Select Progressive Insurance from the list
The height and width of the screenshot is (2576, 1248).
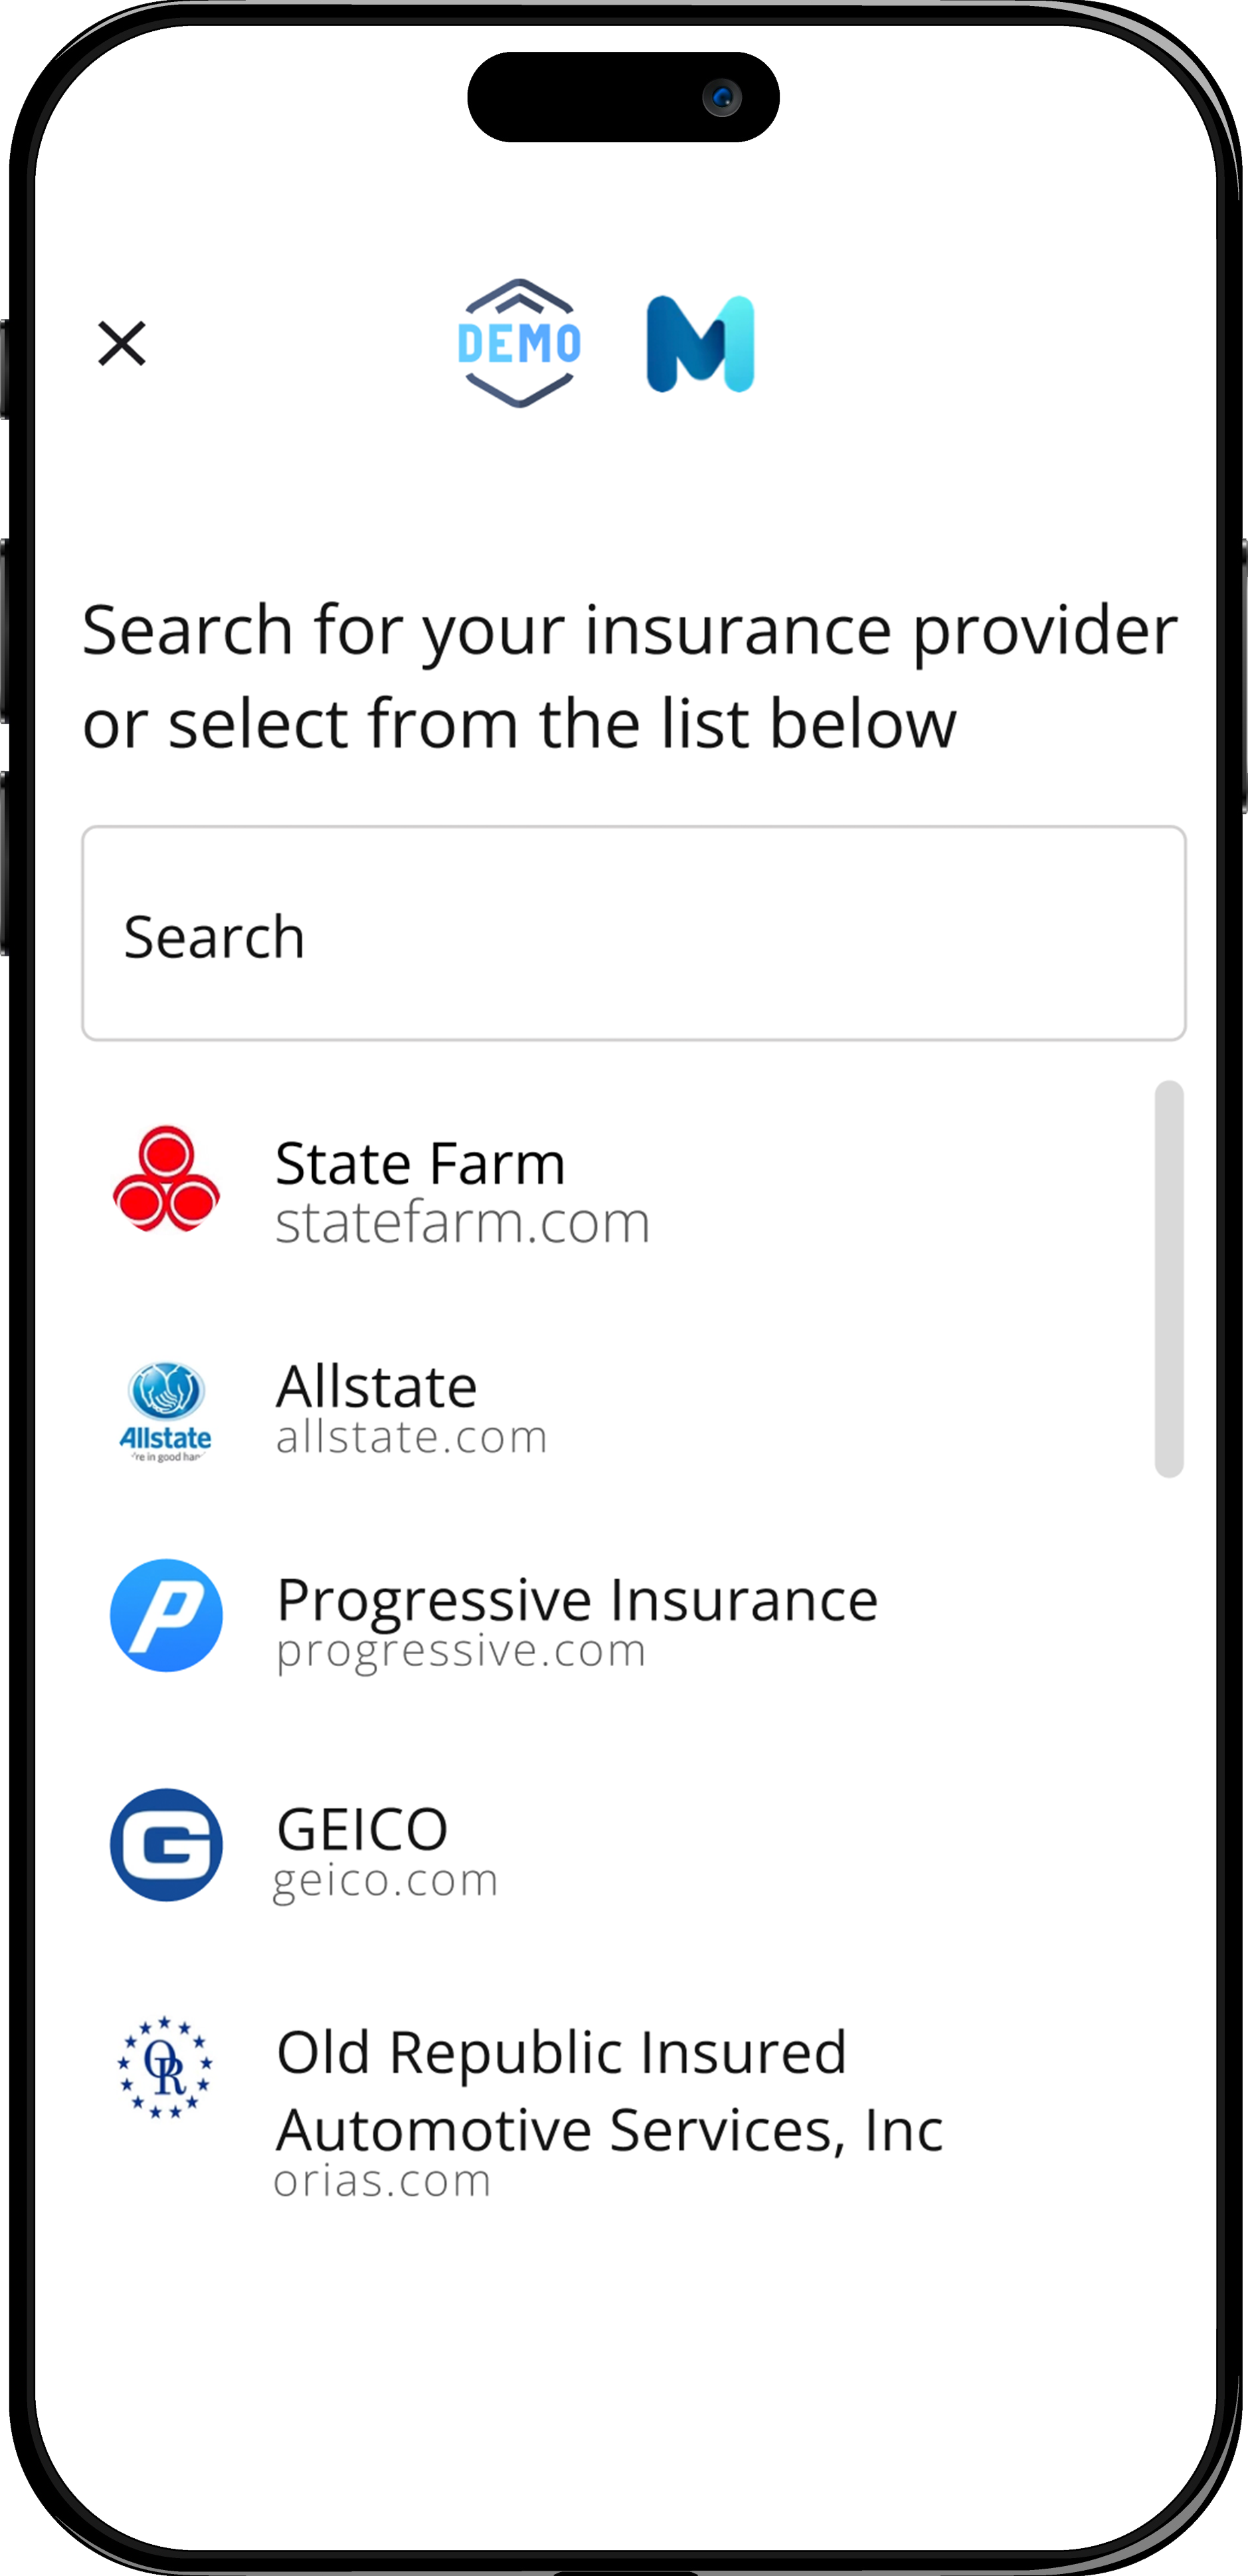(577, 1600)
